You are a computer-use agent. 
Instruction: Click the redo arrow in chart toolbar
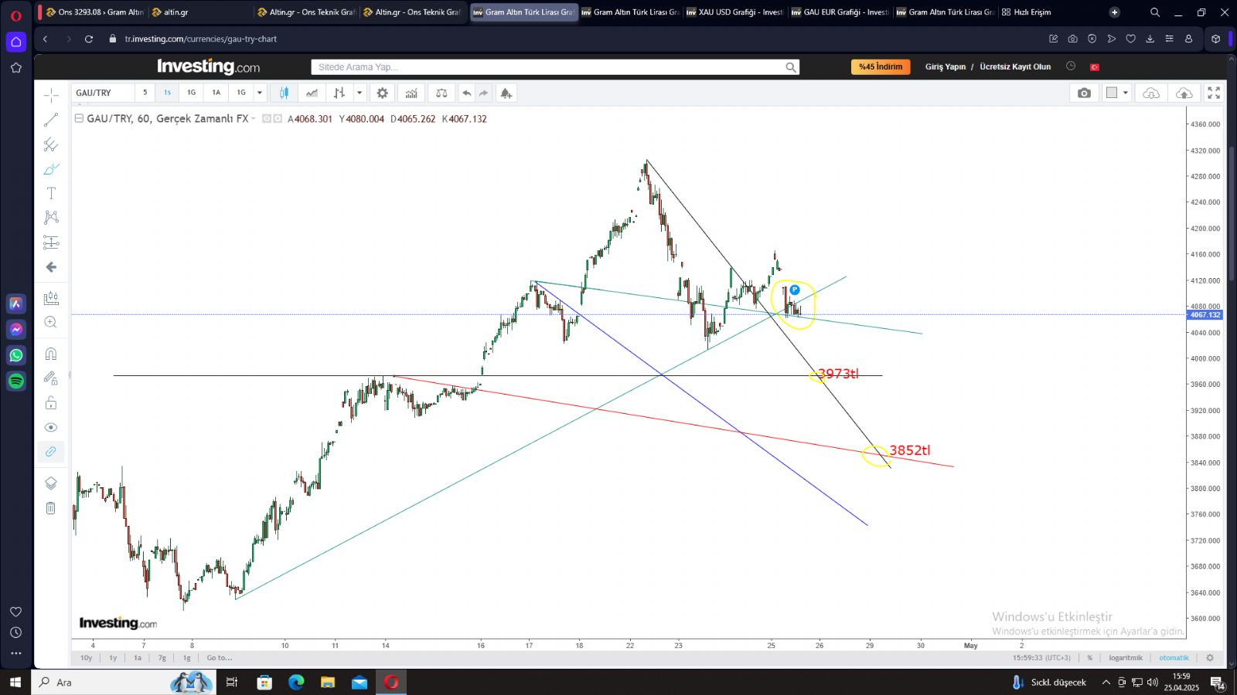(484, 93)
